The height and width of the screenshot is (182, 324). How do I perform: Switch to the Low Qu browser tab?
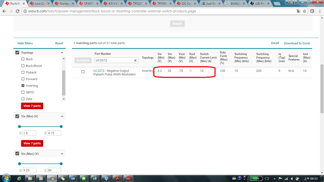40,4
